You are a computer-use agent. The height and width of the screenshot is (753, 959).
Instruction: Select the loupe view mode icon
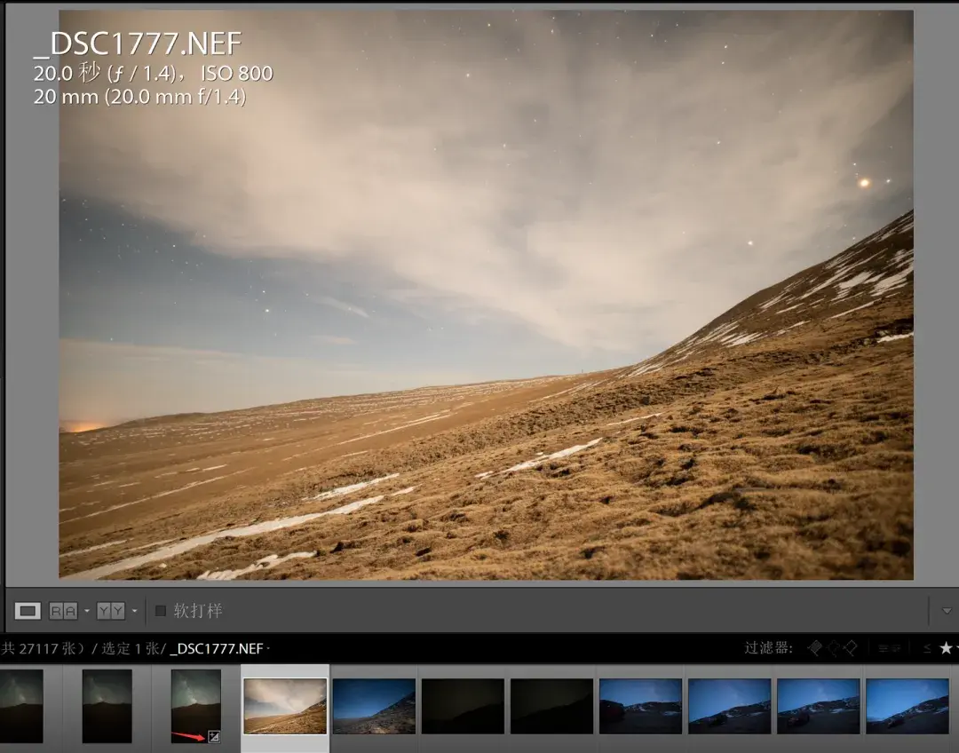(x=28, y=610)
